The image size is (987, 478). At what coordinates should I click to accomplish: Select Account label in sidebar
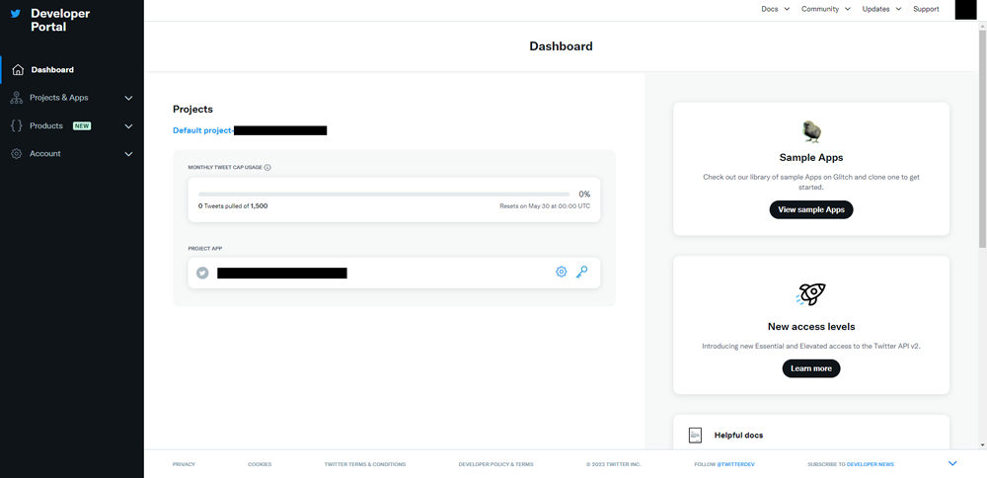[x=45, y=154]
